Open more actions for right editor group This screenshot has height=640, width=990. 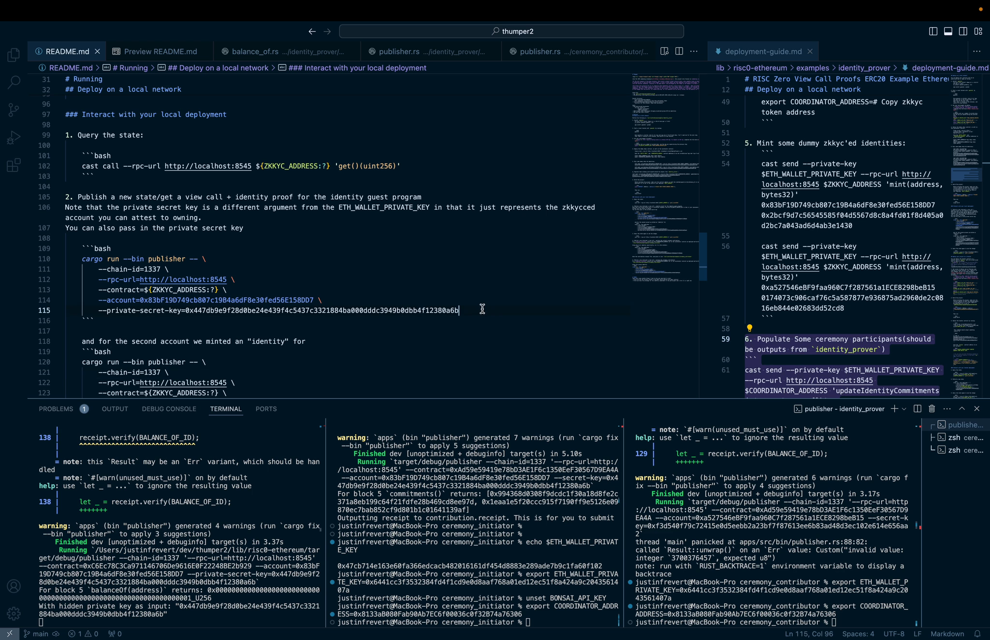coord(976,51)
